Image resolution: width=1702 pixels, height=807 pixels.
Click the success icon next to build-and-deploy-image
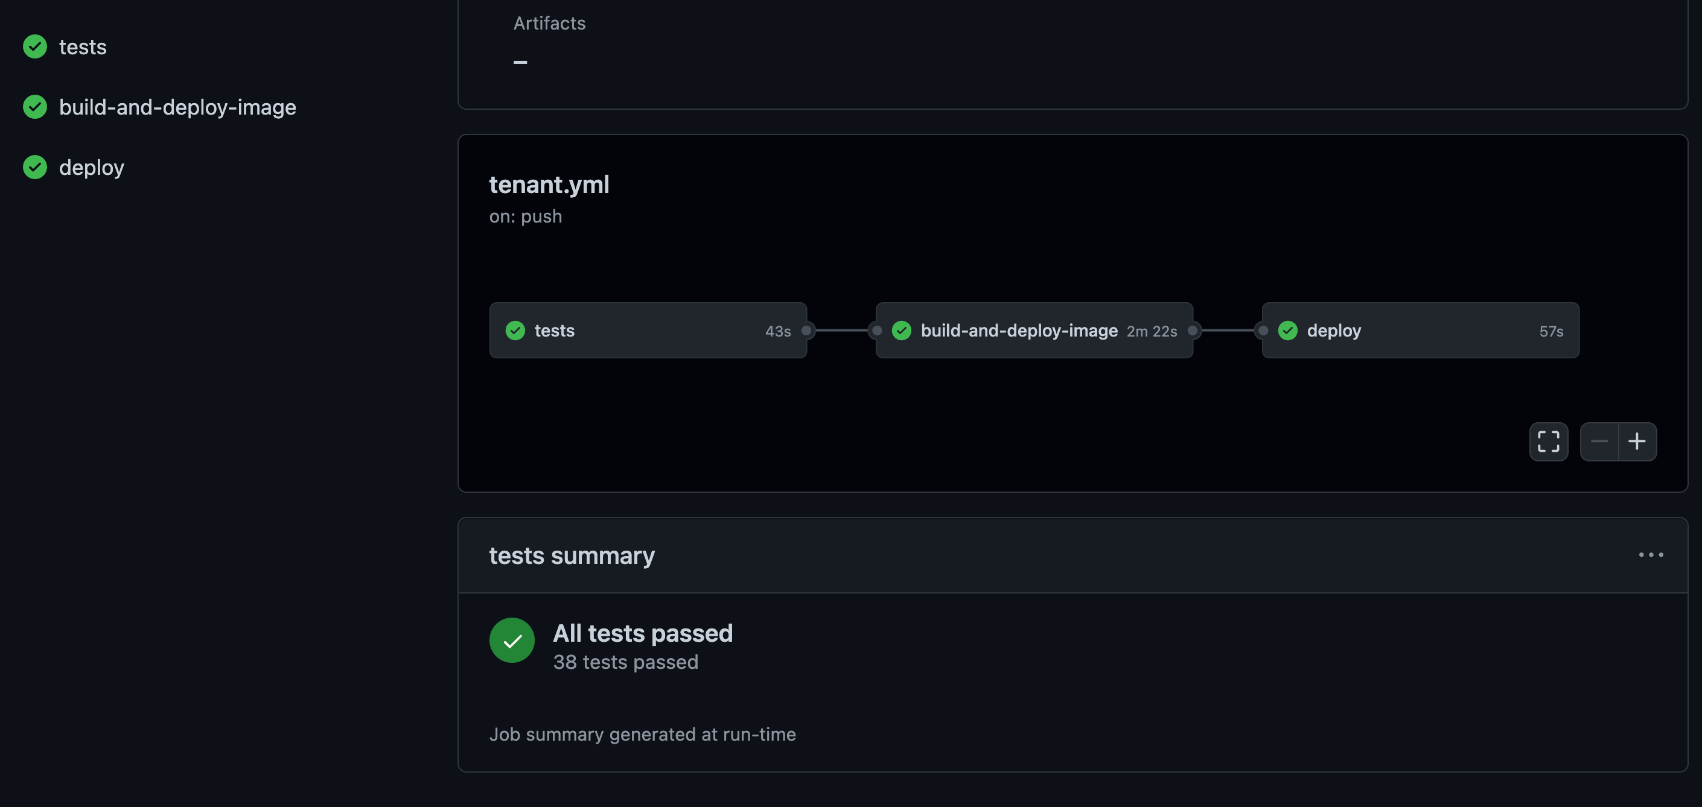click(34, 106)
